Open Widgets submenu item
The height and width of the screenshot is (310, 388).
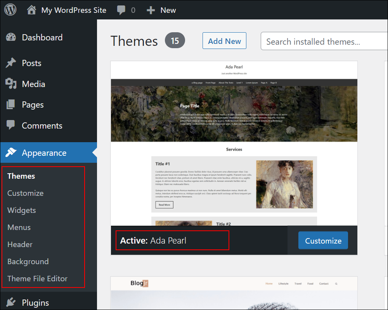click(x=21, y=210)
